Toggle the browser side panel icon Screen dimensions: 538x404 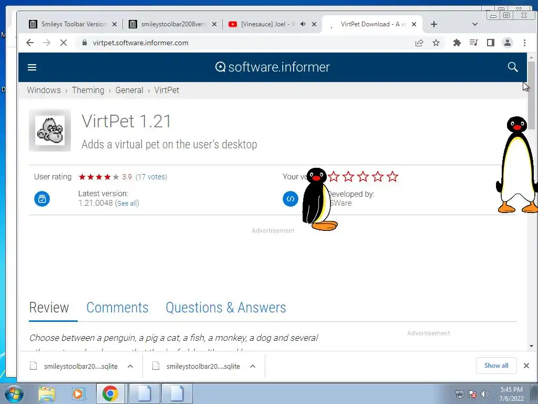(x=491, y=43)
